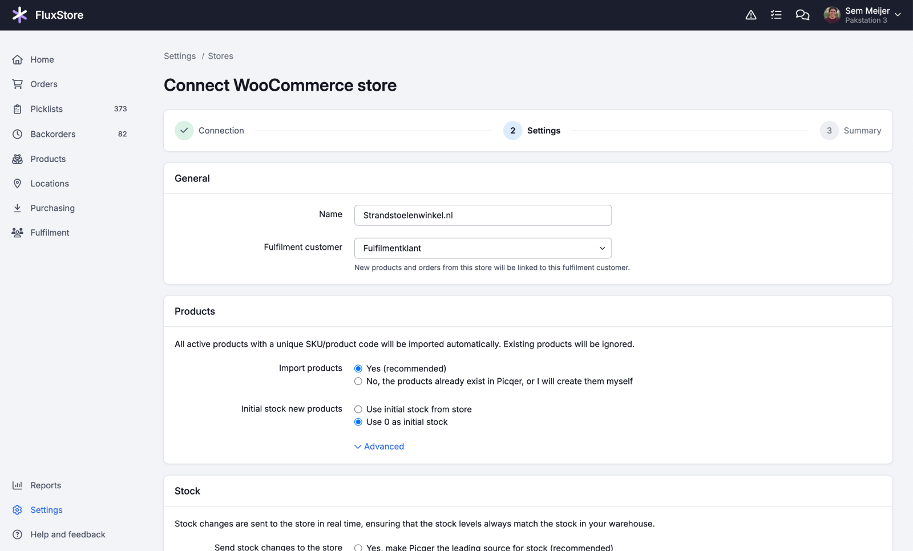The width and height of the screenshot is (913, 551).
Task: Choose Use initial stock from store
Action: [x=358, y=409]
